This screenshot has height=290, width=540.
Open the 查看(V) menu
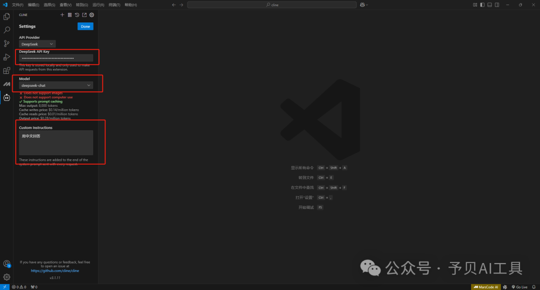65,5
